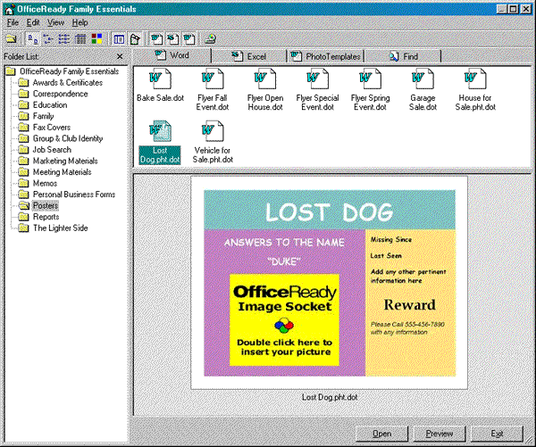Screen dimensions: 536x447
Task: Open the Correspondence folder
Action: click(x=54, y=94)
